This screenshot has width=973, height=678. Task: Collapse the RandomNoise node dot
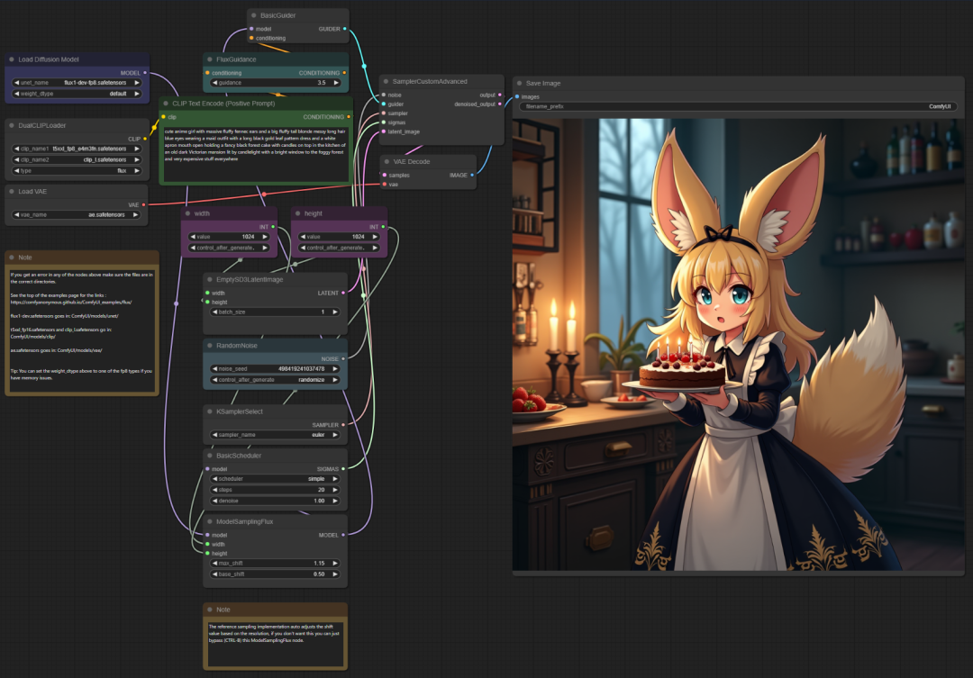coord(210,346)
